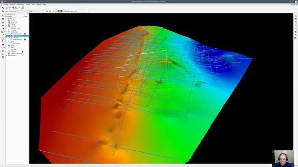Collapse the 3D Horizon tree node
Image resolution: width=298 pixels, height=167 pixels.
click(7, 32)
